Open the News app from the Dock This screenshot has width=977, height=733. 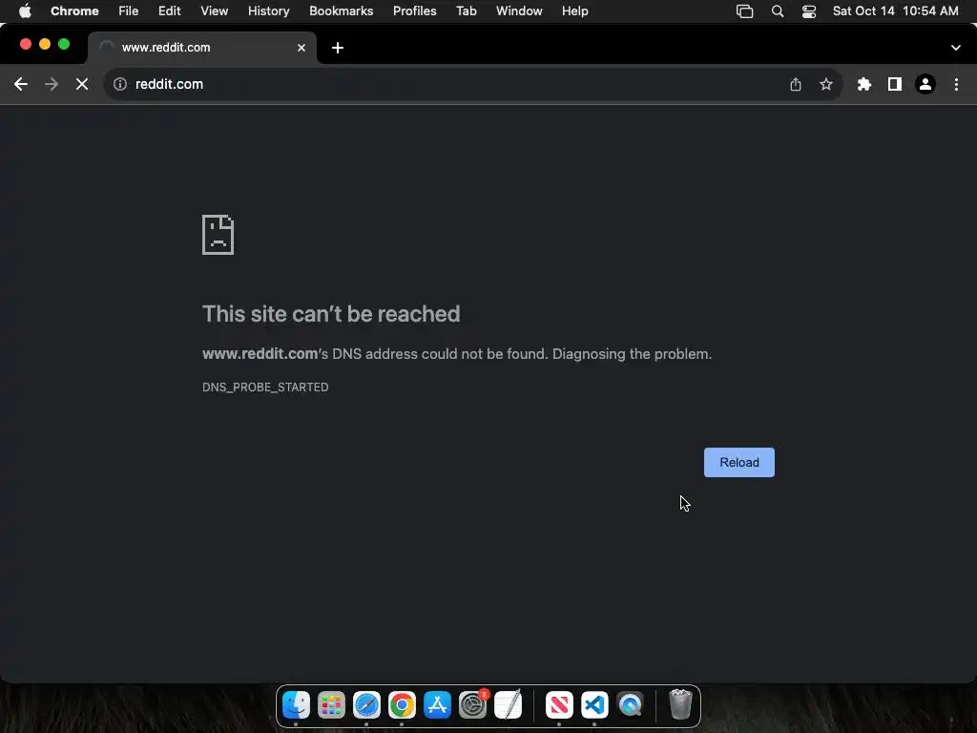coord(559,705)
